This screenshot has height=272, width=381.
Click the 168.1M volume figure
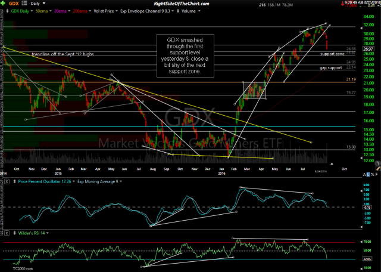[x=273, y=5]
